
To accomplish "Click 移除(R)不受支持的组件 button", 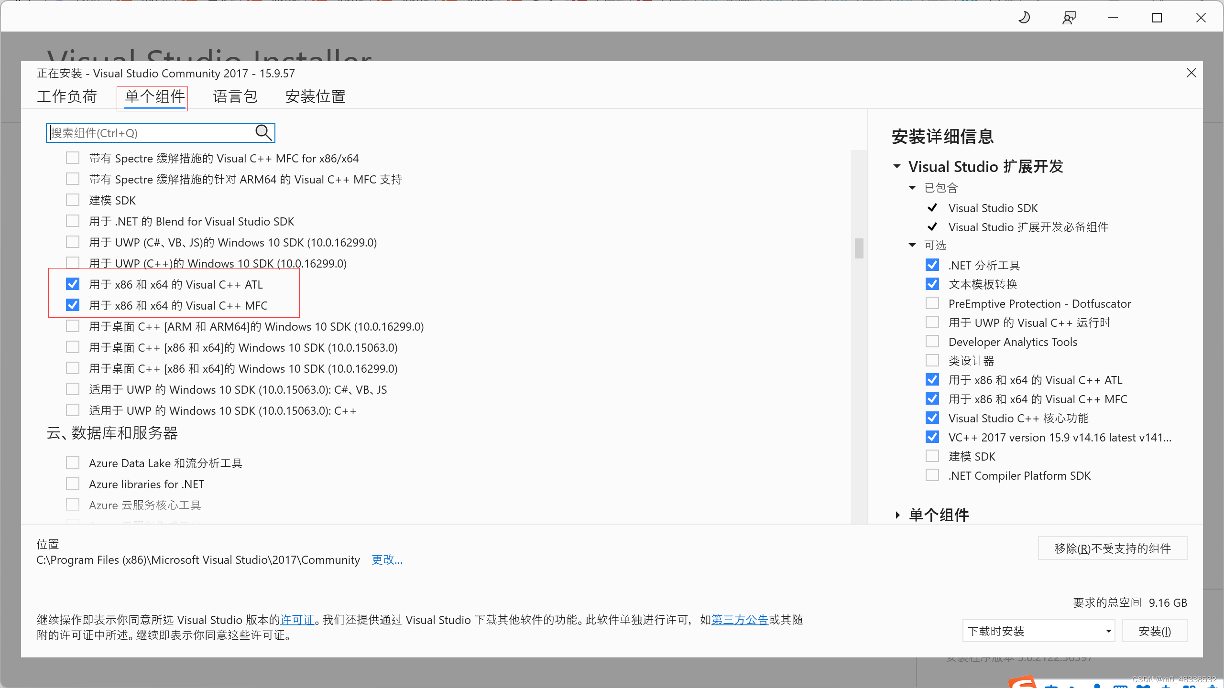I will click(1113, 548).
